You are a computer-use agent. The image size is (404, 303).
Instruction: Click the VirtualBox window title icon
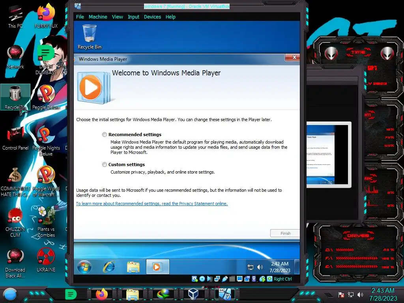click(78, 6)
